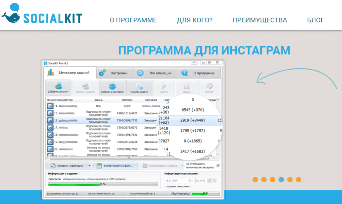Viewport: 342px width, 204px height.
Task: Click Instagram icon in row 16
Action: 50,120
